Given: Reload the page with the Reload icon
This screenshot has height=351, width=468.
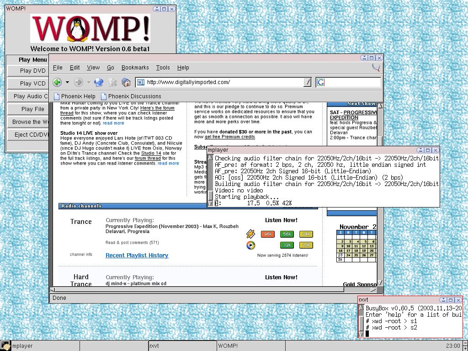Looking at the screenshot, I should pyautogui.click(x=99, y=82).
